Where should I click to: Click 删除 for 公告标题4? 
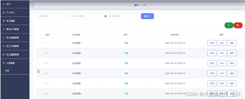(232, 73)
